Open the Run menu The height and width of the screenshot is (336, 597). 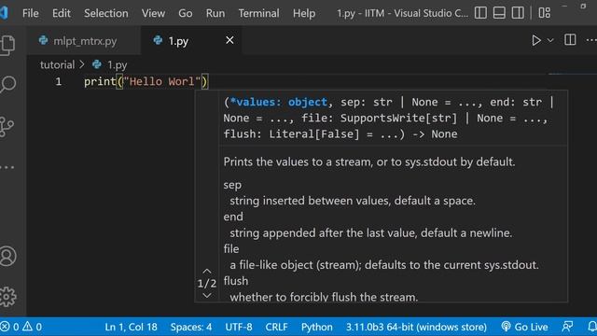[x=215, y=13]
